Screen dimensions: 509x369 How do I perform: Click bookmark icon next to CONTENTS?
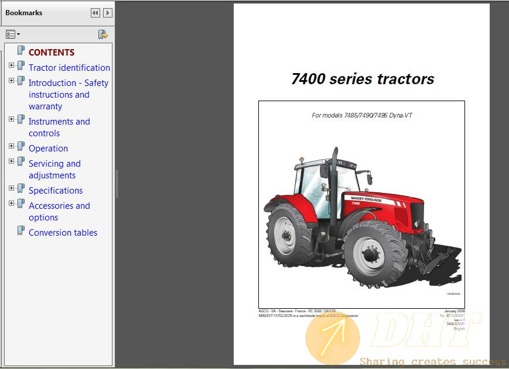click(x=21, y=51)
